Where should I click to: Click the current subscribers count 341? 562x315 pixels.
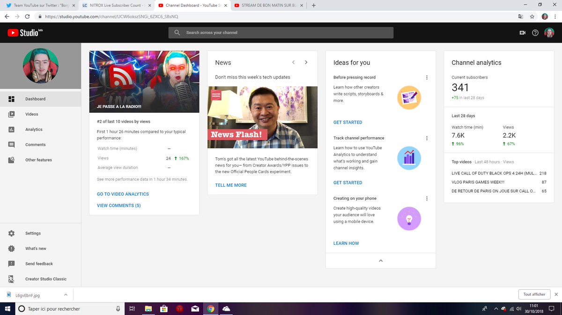(x=460, y=87)
